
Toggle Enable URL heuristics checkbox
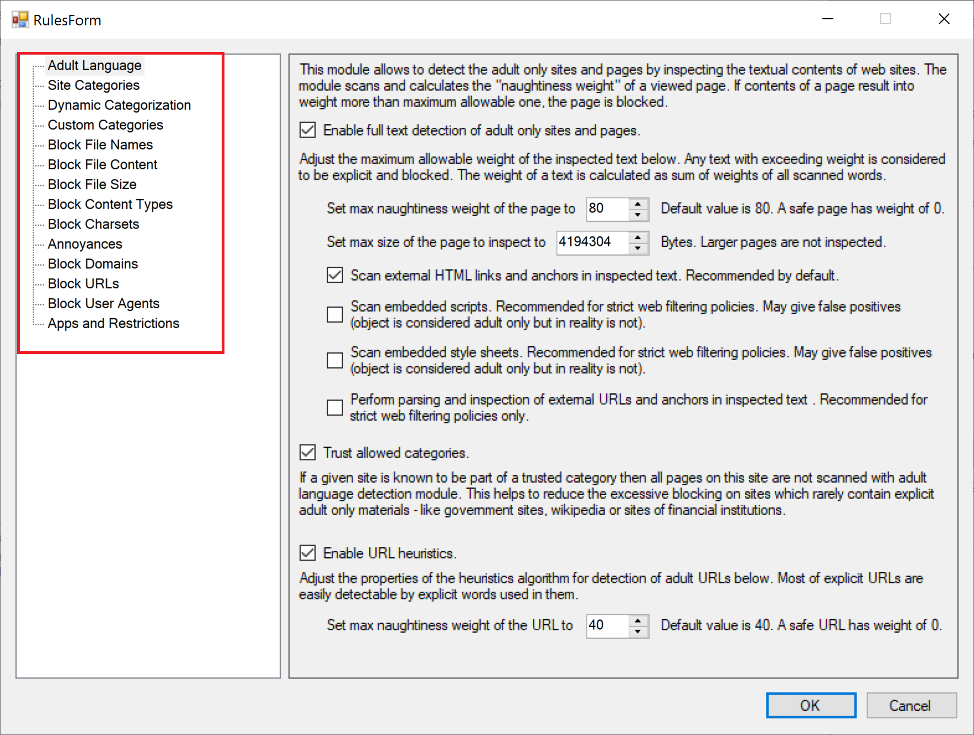pos(308,553)
